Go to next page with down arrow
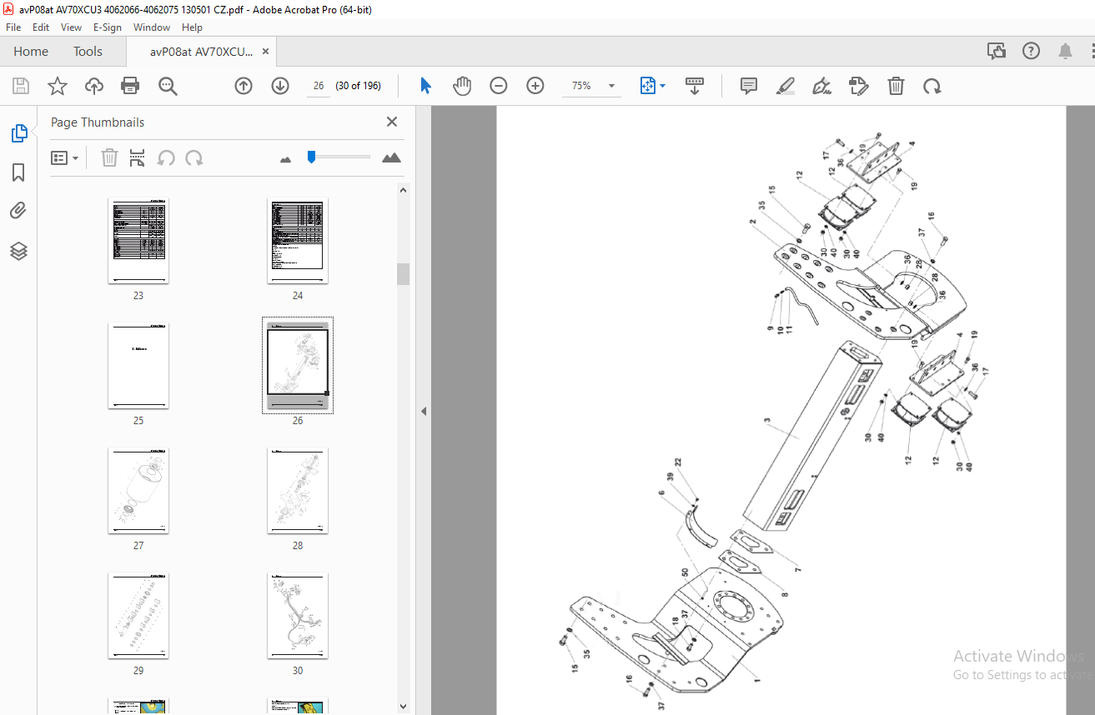The height and width of the screenshot is (715, 1095). pyautogui.click(x=280, y=86)
